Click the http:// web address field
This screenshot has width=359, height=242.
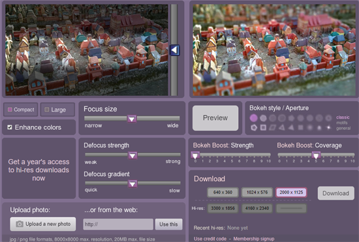118,224
